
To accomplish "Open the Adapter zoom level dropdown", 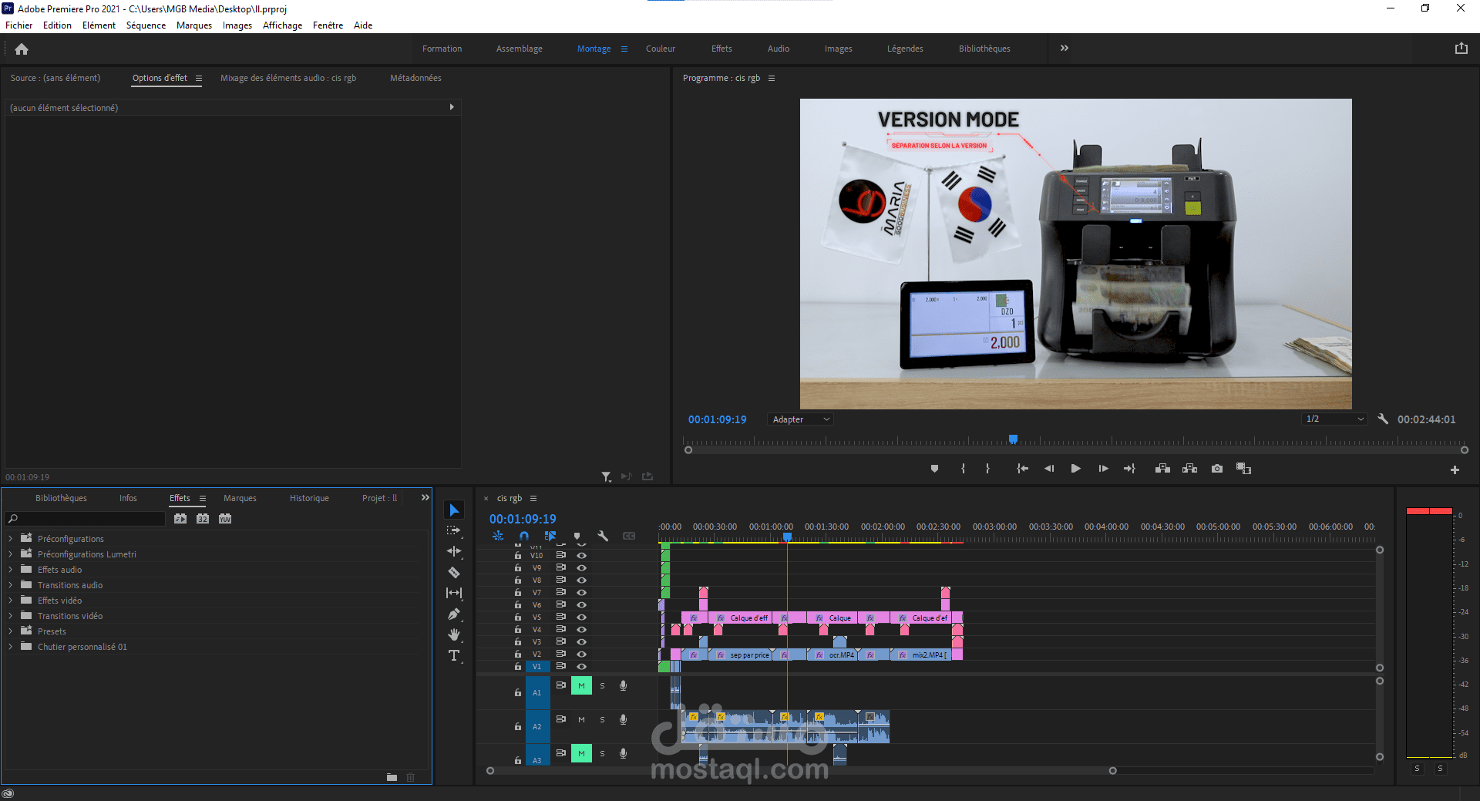I will click(801, 419).
